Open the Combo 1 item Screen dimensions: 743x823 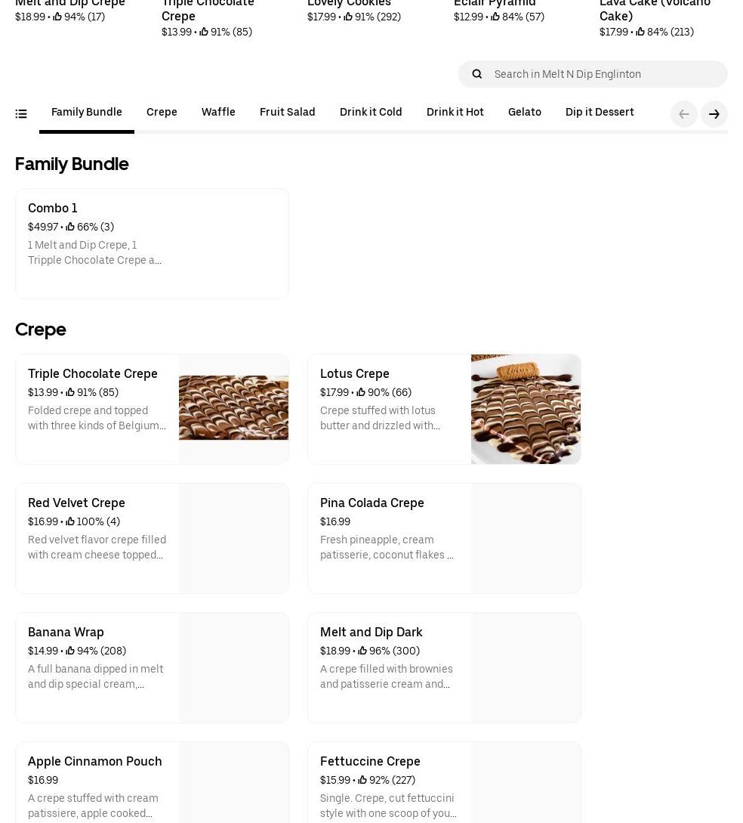[x=152, y=243]
